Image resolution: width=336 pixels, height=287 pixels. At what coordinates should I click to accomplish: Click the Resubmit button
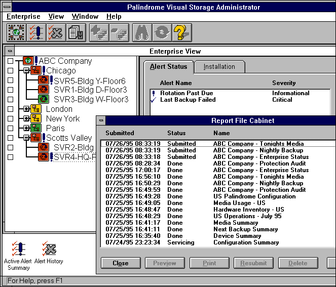click(253, 263)
